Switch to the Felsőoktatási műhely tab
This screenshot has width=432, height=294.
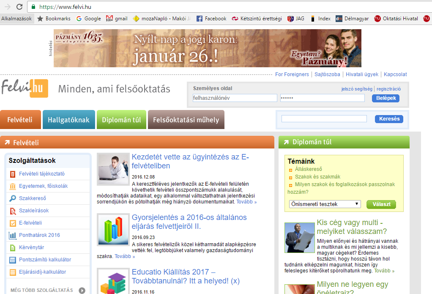(186, 120)
